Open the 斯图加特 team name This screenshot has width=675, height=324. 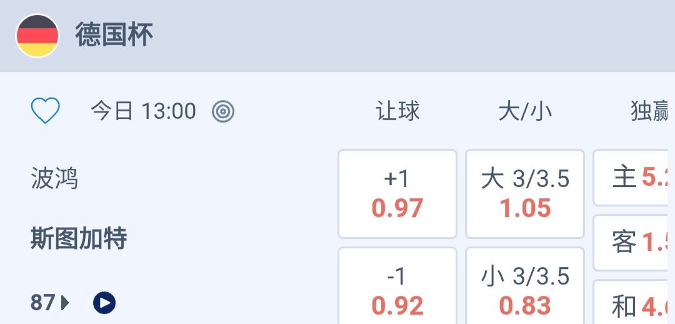(x=79, y=238)
